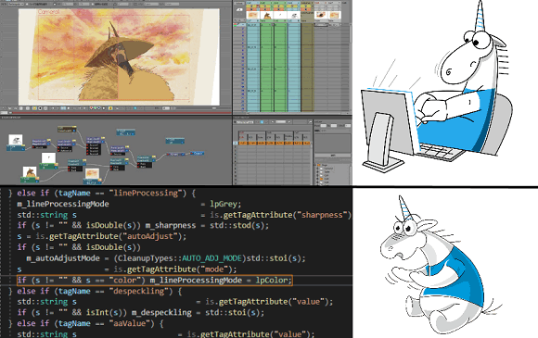Click the getTagAttribute("sharpness") code line

[185, 215]
